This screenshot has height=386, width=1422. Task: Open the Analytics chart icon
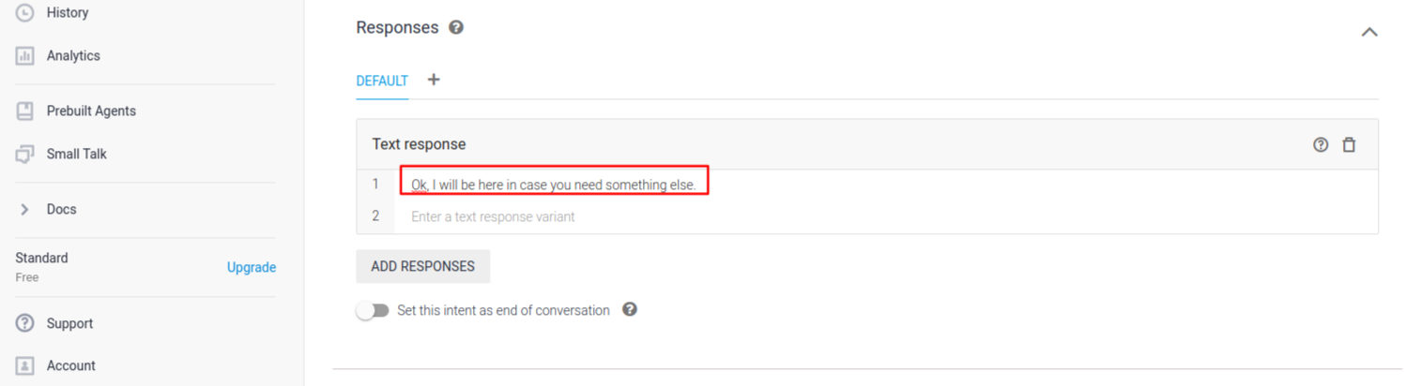(25, 56)
